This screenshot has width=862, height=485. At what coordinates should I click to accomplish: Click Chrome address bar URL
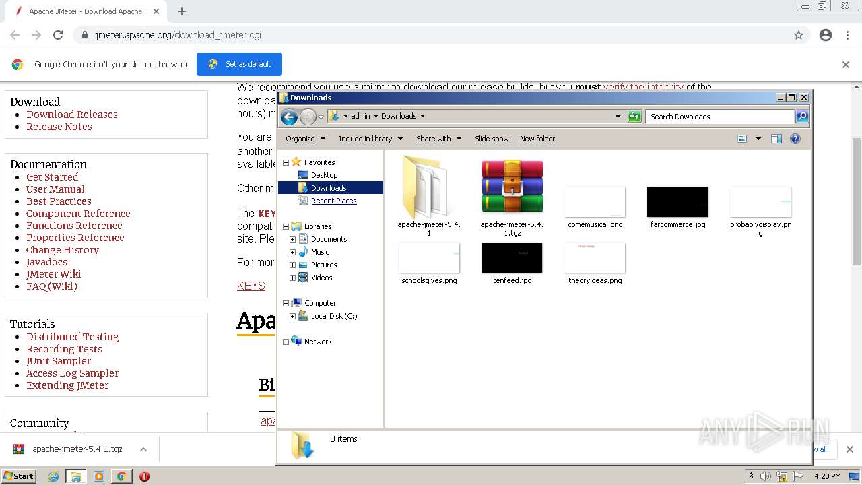(x=178, y=35)
